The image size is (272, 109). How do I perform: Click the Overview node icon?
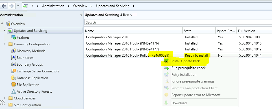click(8, 24)
